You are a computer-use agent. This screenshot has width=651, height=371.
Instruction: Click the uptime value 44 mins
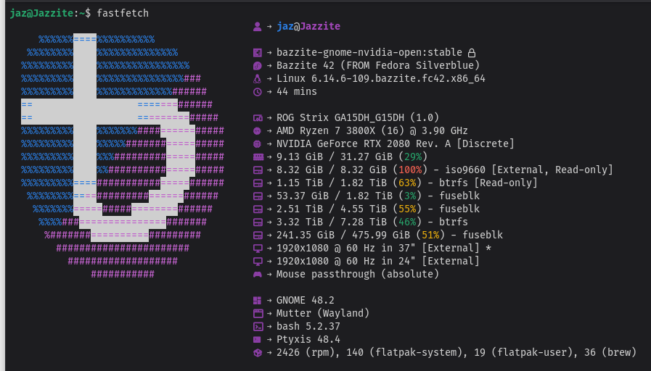[x=296, y=91]
